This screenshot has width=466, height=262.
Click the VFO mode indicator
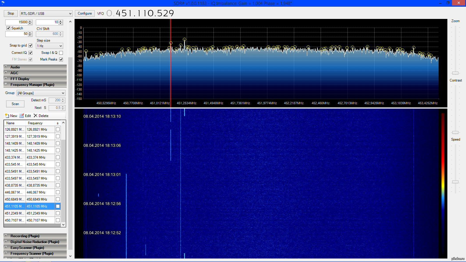pos(100,13)
